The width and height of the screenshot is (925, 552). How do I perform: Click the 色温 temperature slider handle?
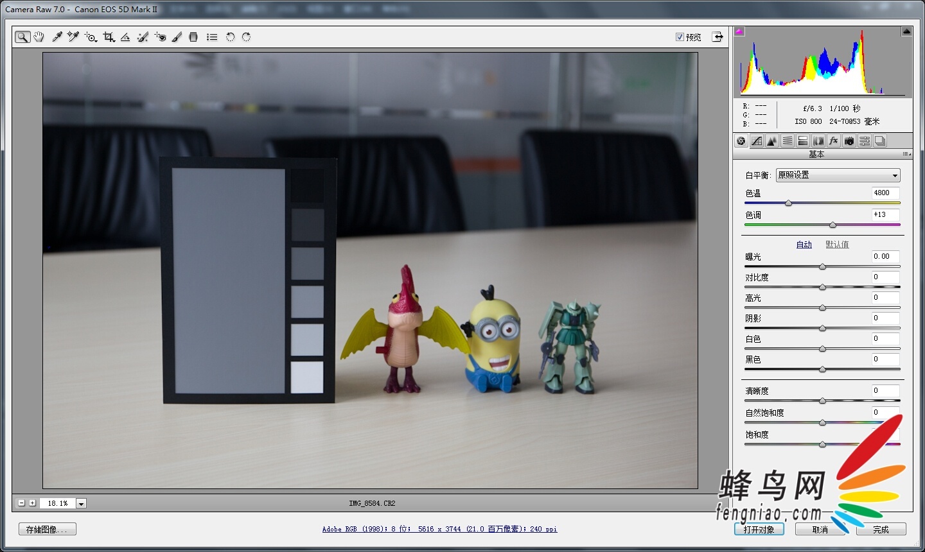788,203
